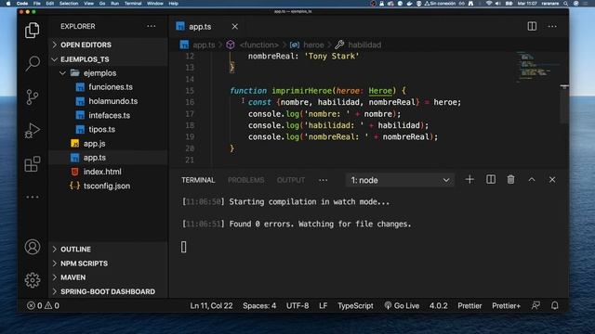Open editor more actions menu
Image resolution: width=595 pixels, height=334 pixels.
[552, 26]
